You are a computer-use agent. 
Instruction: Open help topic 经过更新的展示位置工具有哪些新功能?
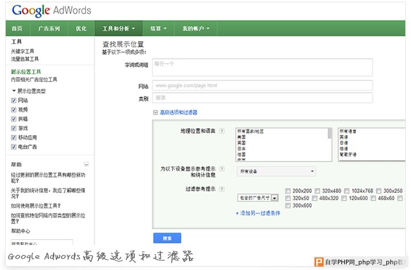point(48,178)
